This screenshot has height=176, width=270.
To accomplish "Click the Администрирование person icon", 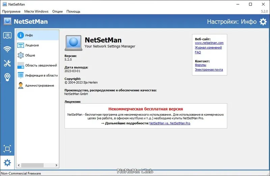I will tap(21, 86).
